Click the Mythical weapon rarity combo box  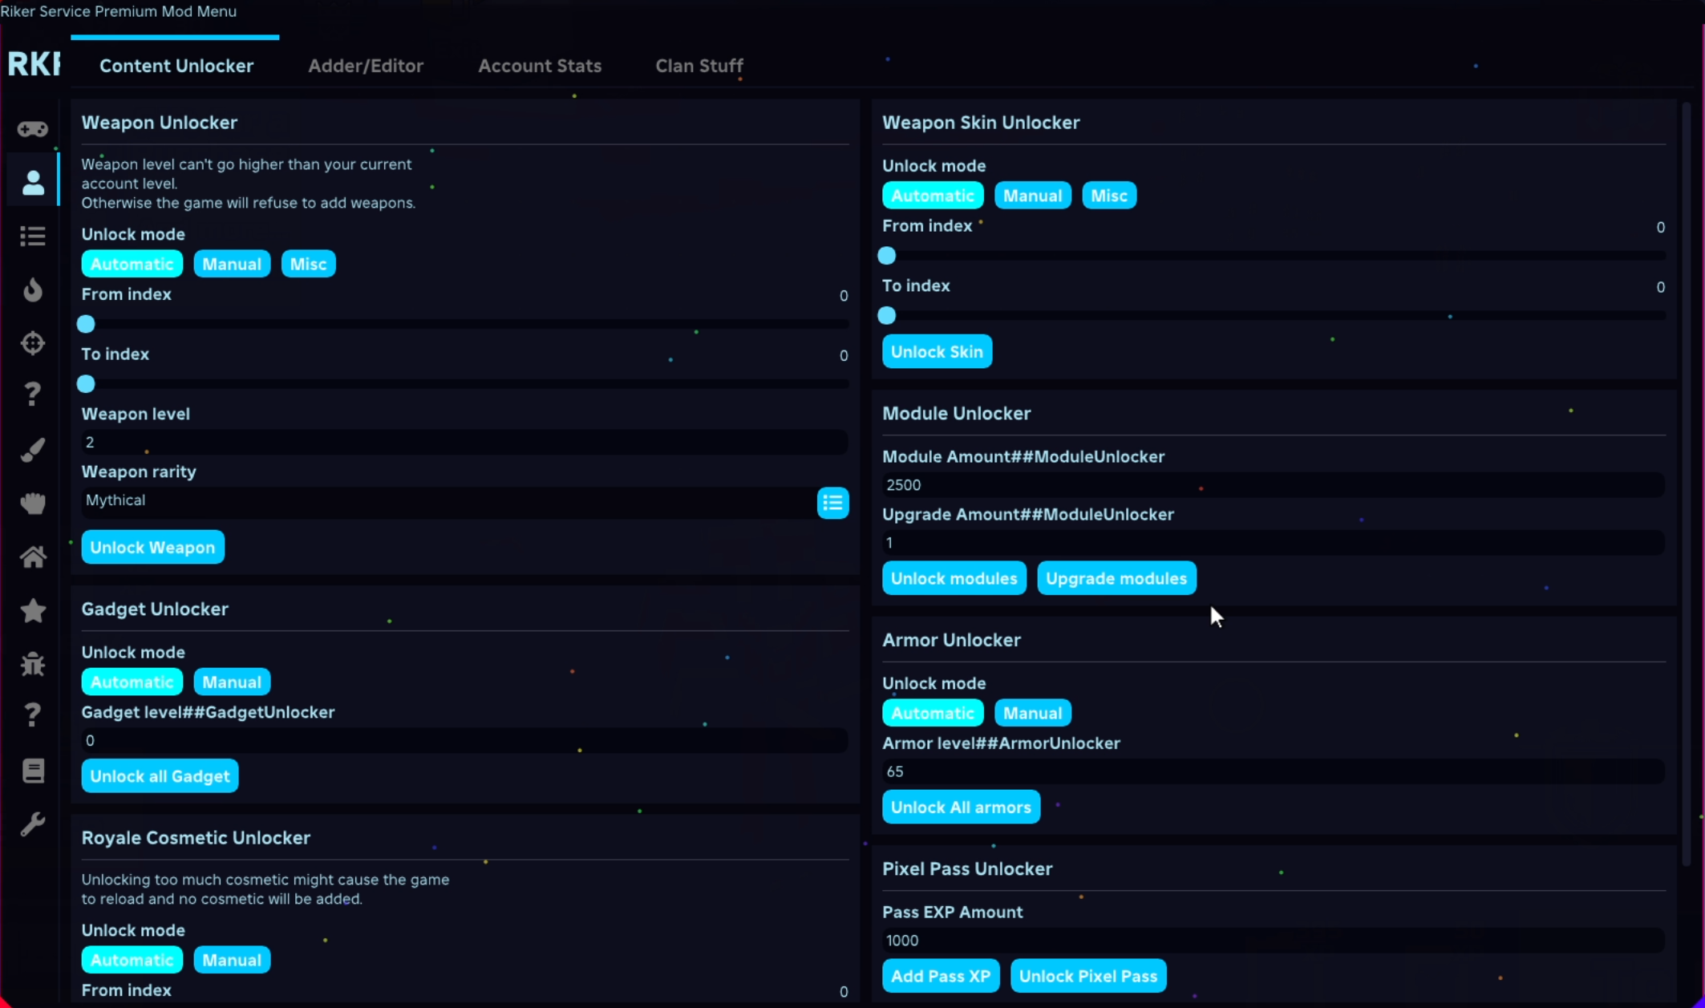point(449,500)
